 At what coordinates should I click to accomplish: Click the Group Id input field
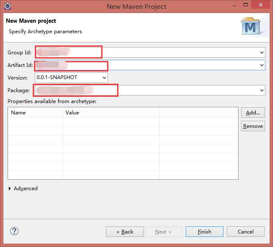point(150,53)
